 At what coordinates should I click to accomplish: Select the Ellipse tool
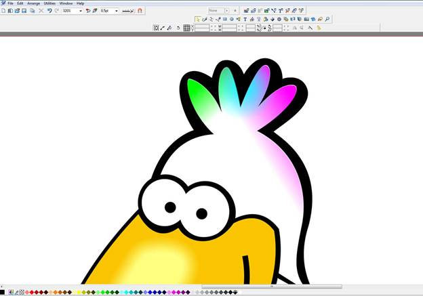coord(231,19)
